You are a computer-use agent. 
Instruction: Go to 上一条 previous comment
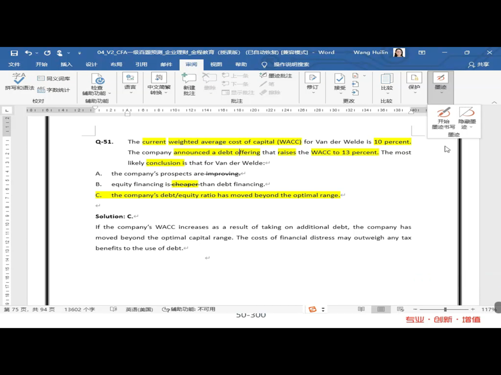pyautogui.click(x=235, y=76)
